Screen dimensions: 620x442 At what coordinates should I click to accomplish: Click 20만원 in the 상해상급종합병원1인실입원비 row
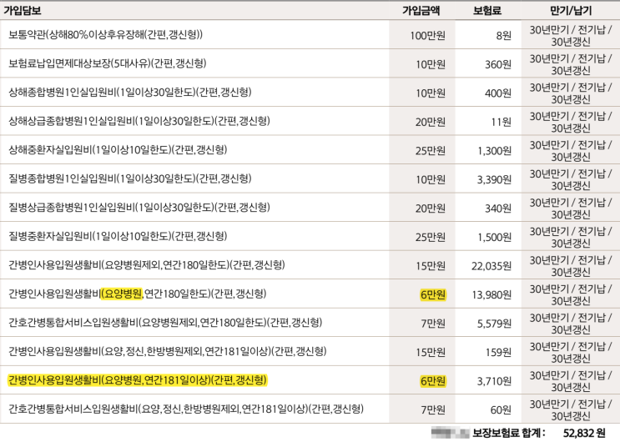tap(431, 122)
